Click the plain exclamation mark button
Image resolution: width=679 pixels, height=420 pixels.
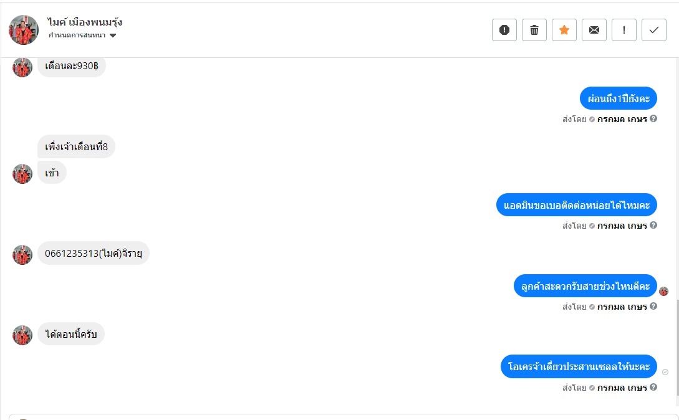click(624, 30)
